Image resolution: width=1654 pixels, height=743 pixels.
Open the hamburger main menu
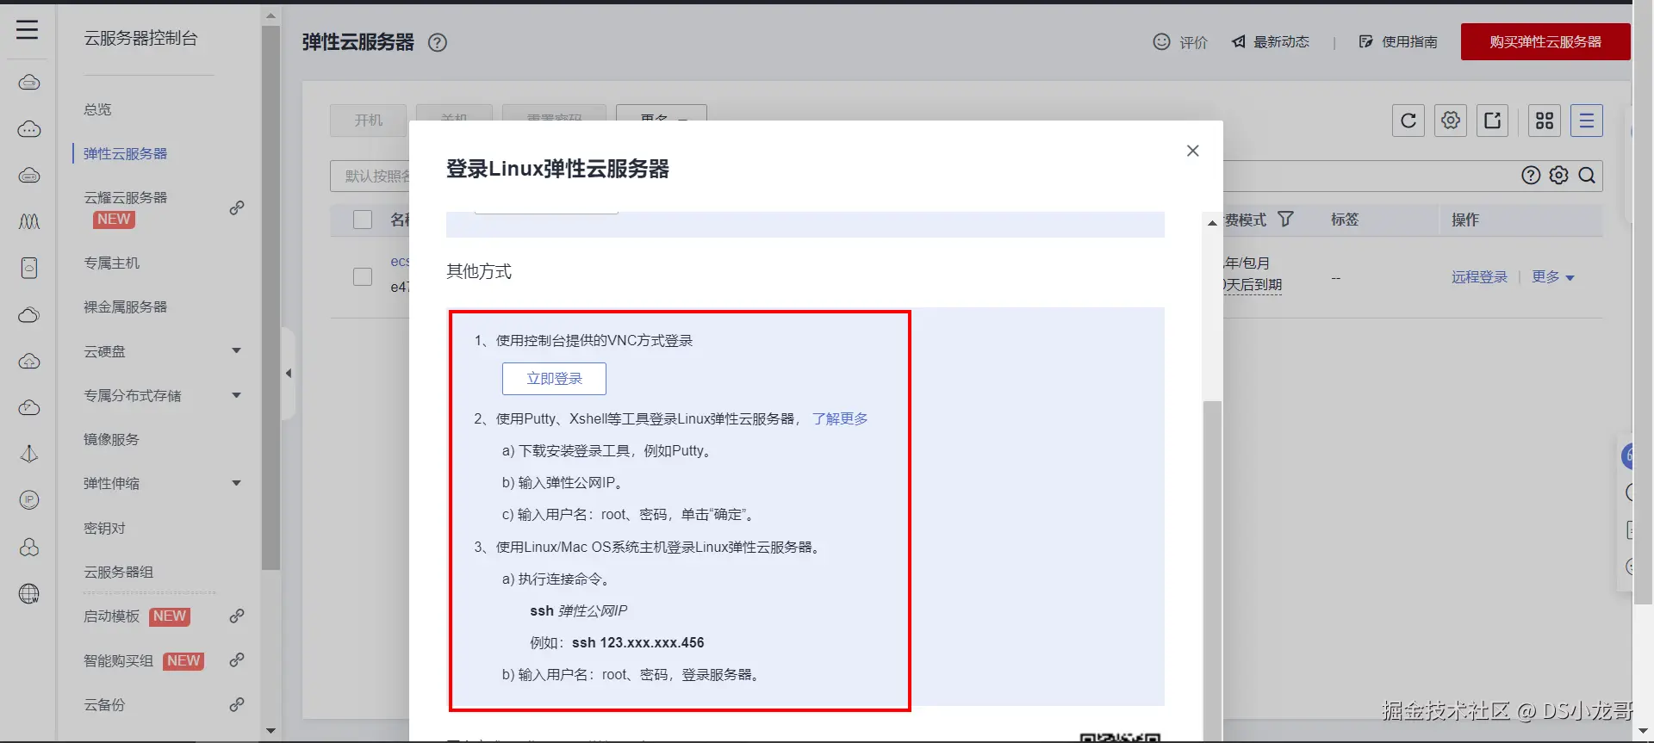(x=28, y=29)
